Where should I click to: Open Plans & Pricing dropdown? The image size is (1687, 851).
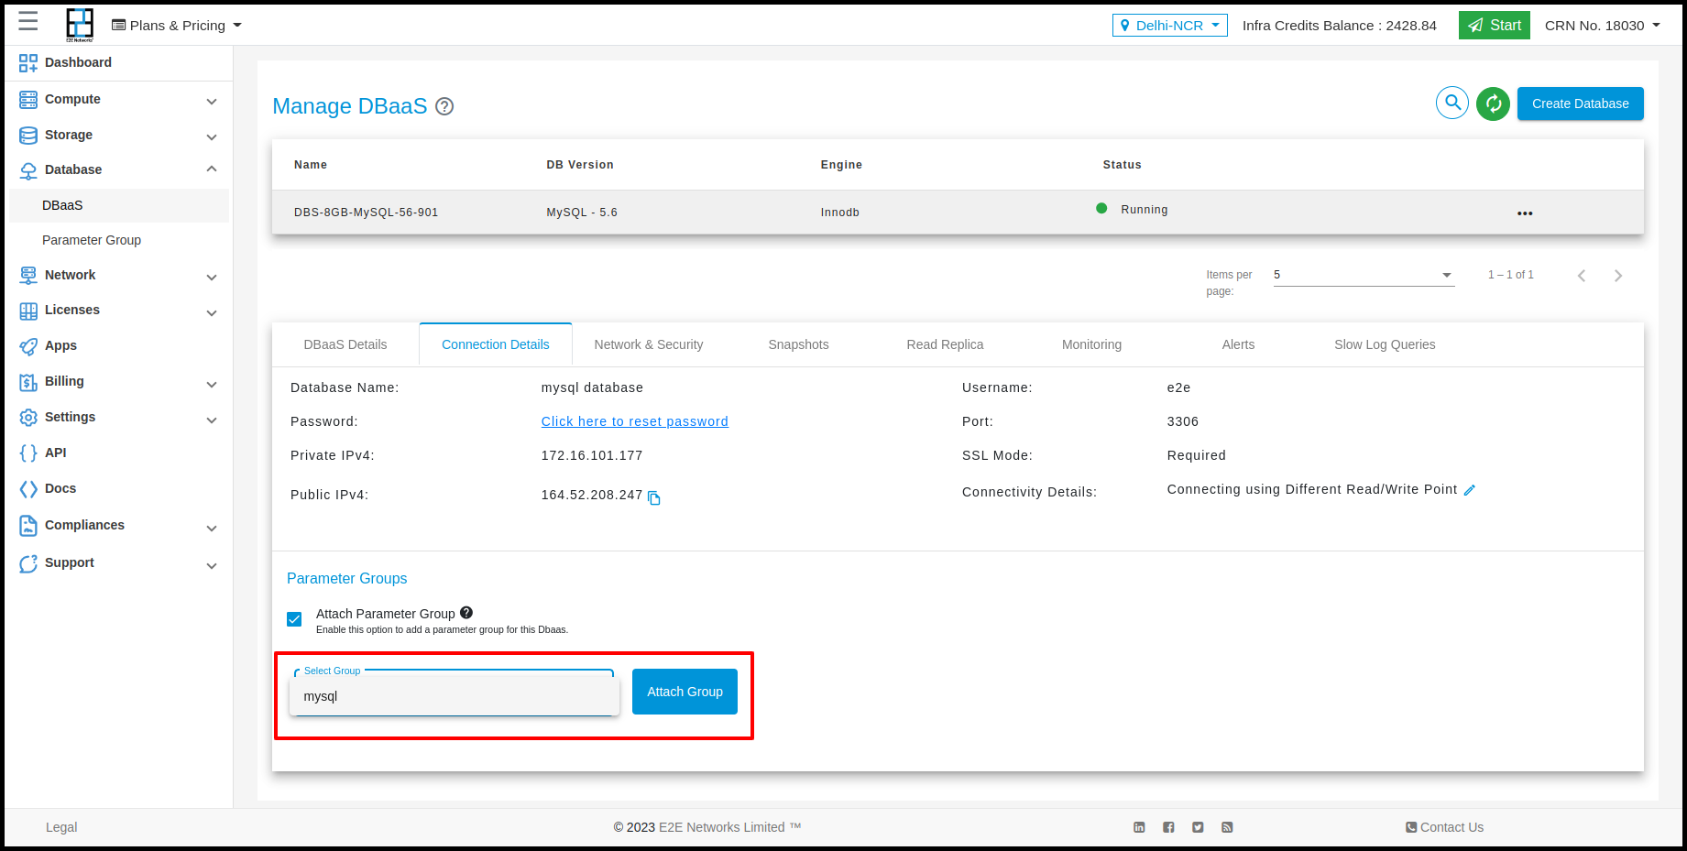pos(177,25)
